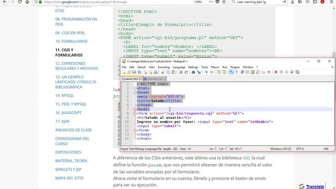Click the Copy icon in Notepad++ toolbar

168,72
